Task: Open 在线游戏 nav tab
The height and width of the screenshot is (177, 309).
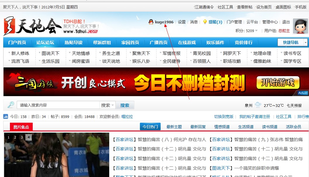Action: tap(187, 42)
